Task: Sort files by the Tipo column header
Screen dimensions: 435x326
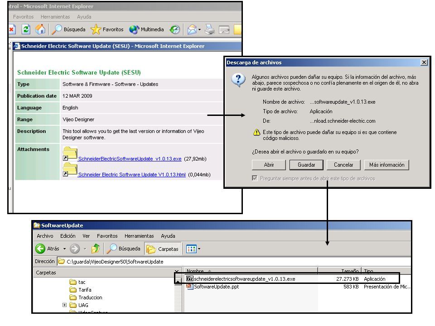Action: (x=386, y=271)
